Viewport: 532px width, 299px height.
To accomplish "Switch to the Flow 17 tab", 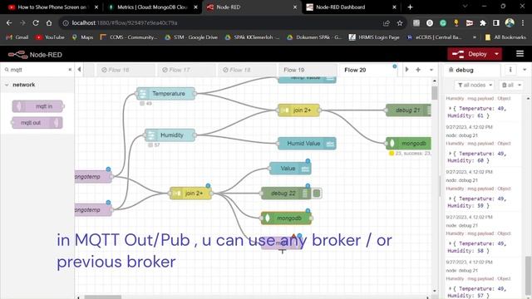I will click(186, 70).
